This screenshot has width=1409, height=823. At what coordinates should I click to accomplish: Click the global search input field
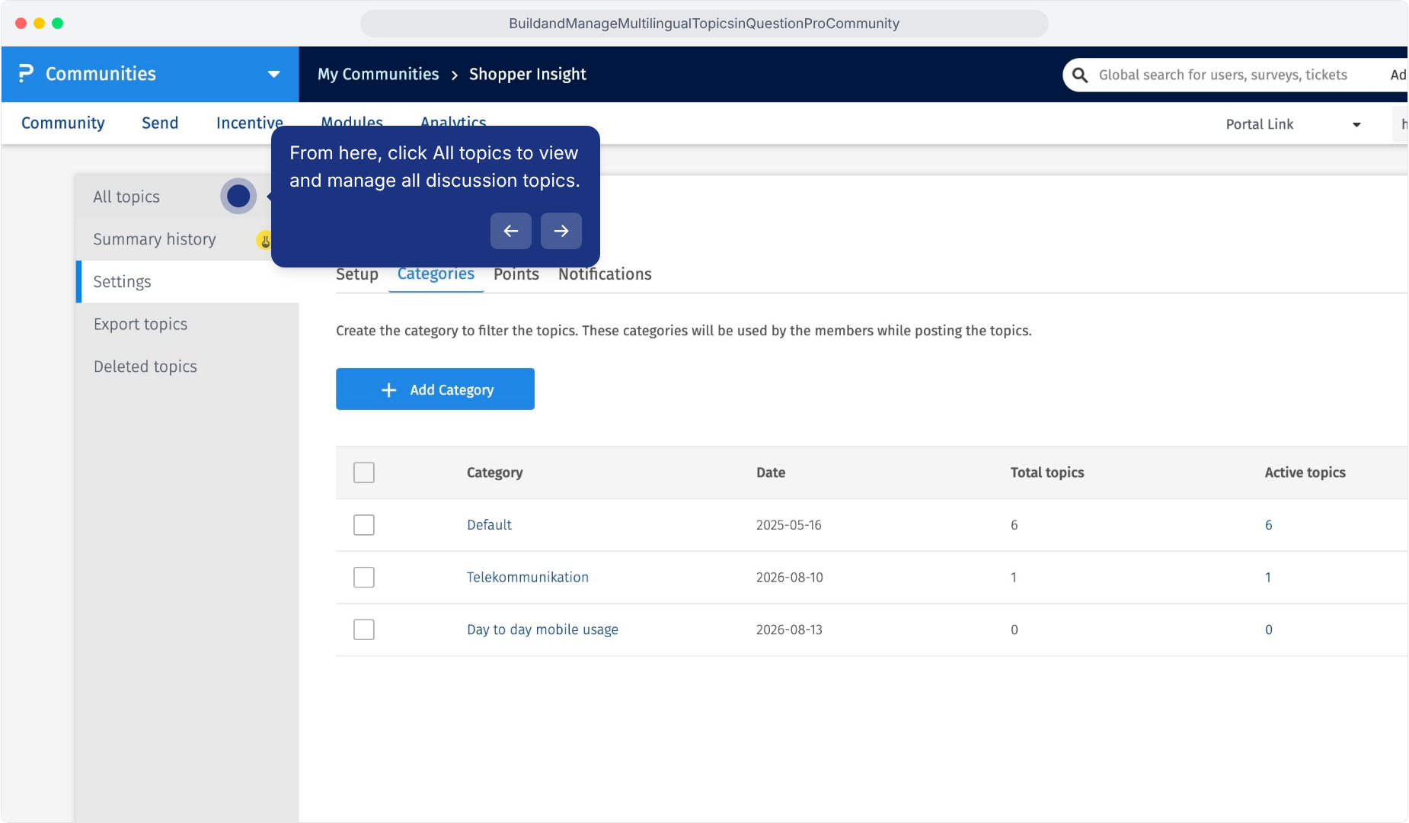pyautogui.click(x=1234, y=75)
